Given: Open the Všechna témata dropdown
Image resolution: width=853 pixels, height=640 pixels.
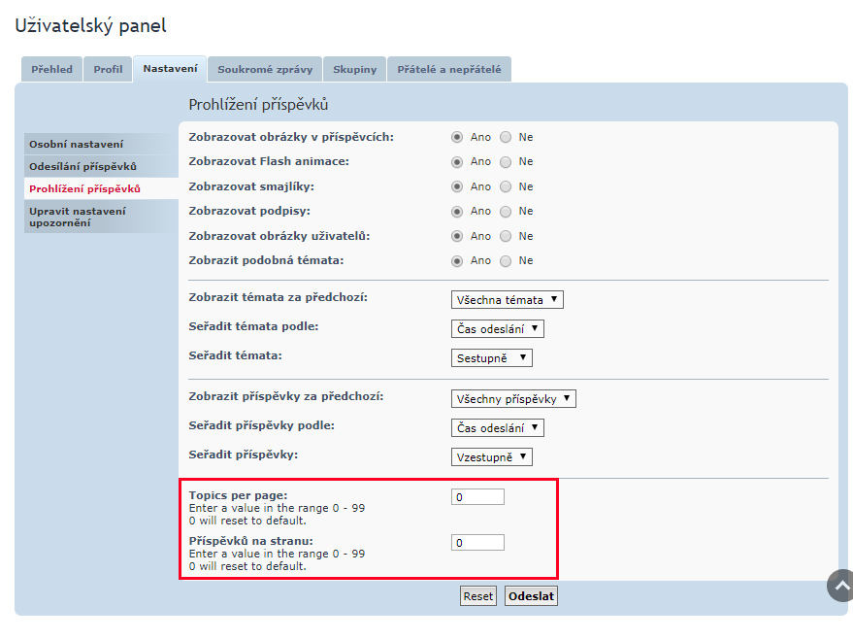Looking at the screenshot, I should pos(507,300).
